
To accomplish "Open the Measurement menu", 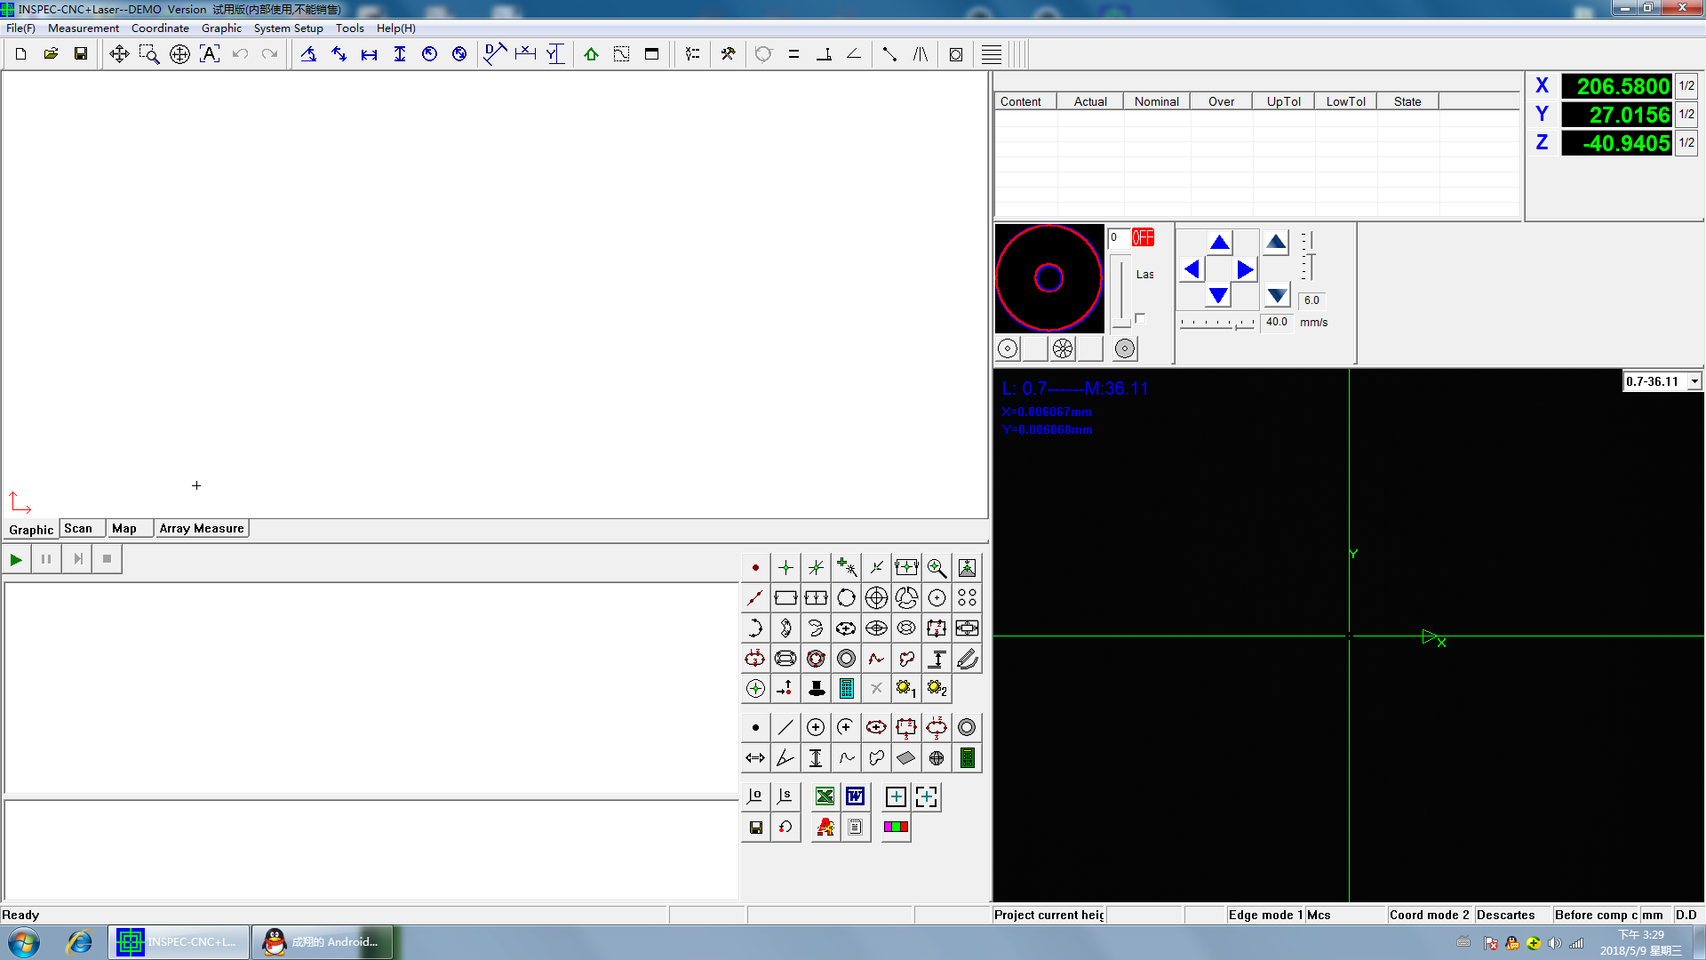I will coord(84,28).
